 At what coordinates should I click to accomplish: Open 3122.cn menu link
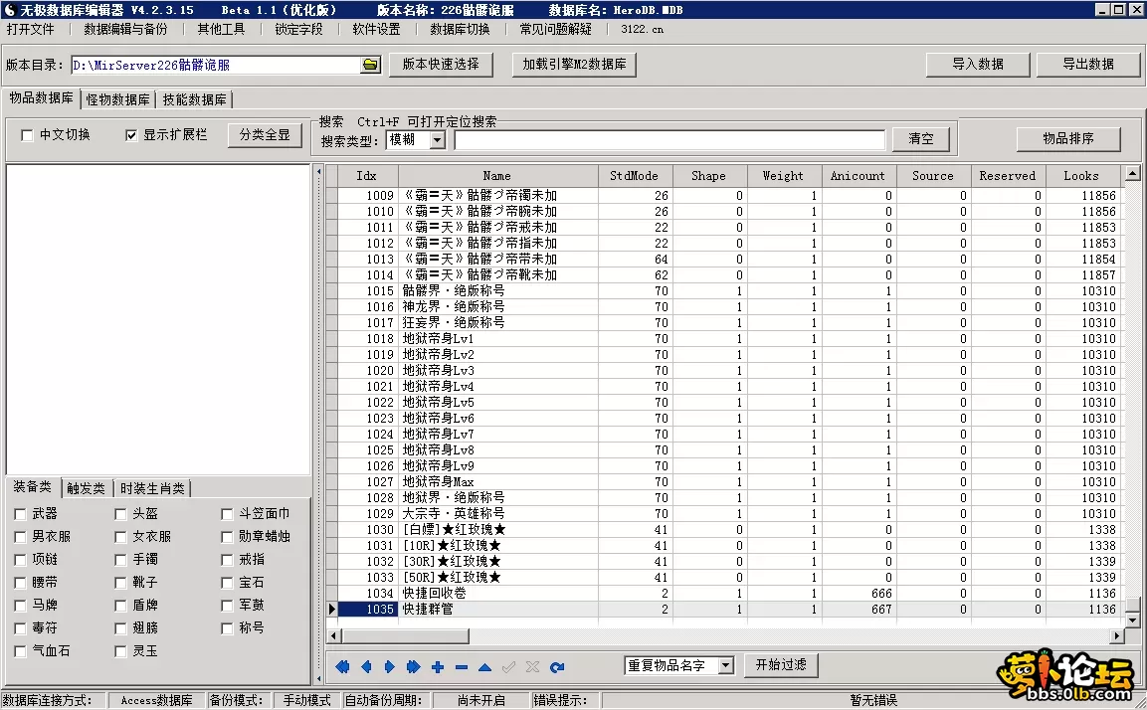[x=643, y=29]
